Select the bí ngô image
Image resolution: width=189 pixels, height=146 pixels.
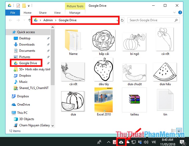tap(134, 44)
